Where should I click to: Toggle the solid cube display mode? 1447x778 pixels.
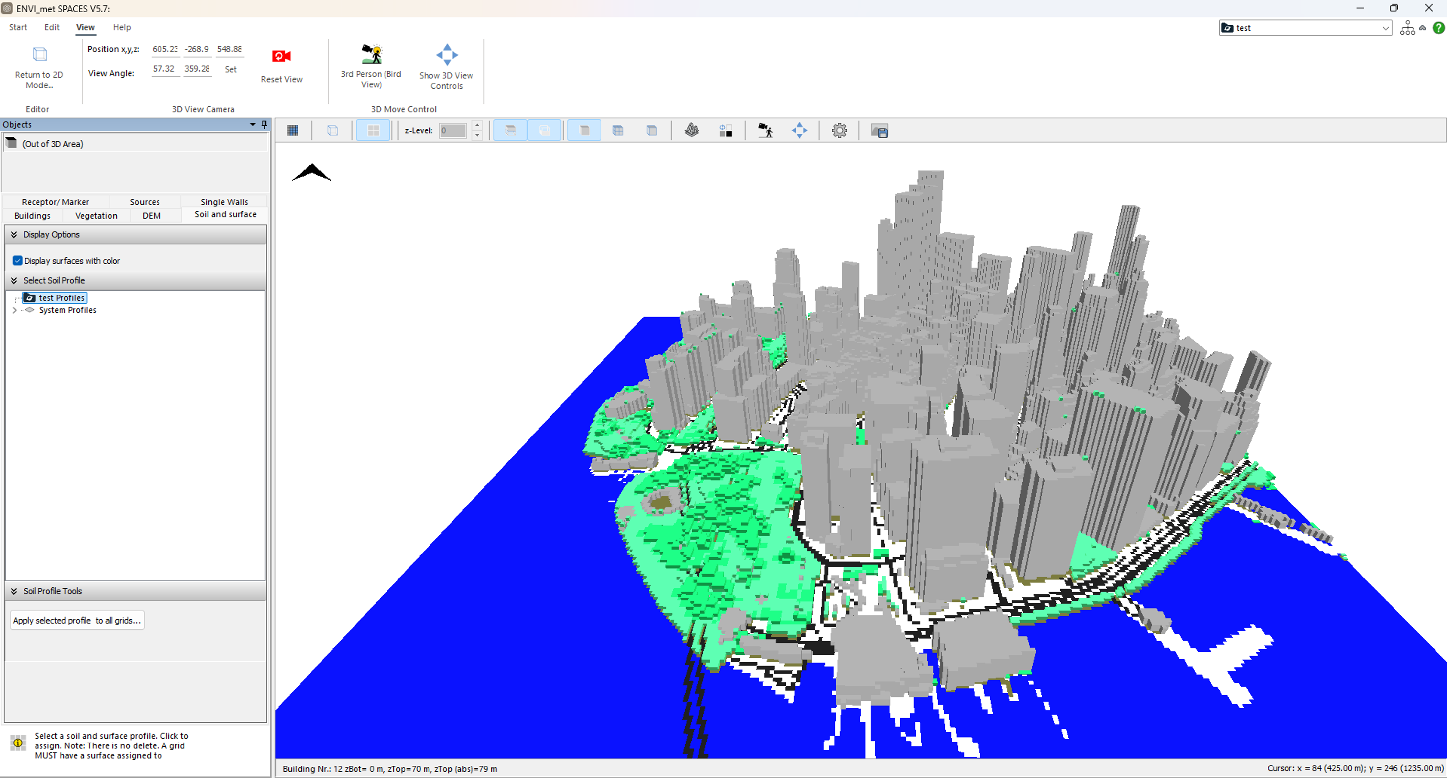tap(584, 130)
